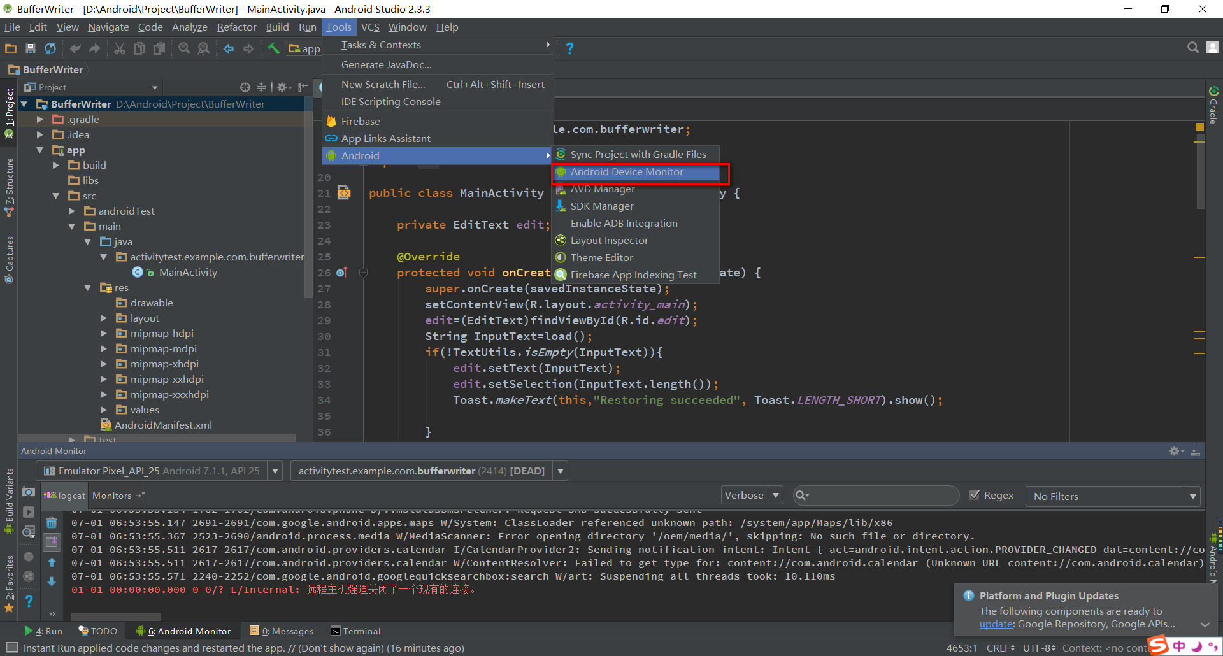The width and height of the screenshot is (1223, 656).
Task: Select Android Device Monitor menu item
Action: pos(636,172)
